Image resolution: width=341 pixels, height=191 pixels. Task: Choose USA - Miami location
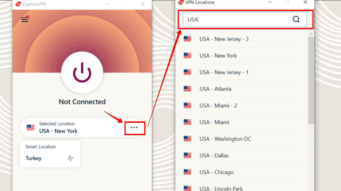(x=214, y=122)
